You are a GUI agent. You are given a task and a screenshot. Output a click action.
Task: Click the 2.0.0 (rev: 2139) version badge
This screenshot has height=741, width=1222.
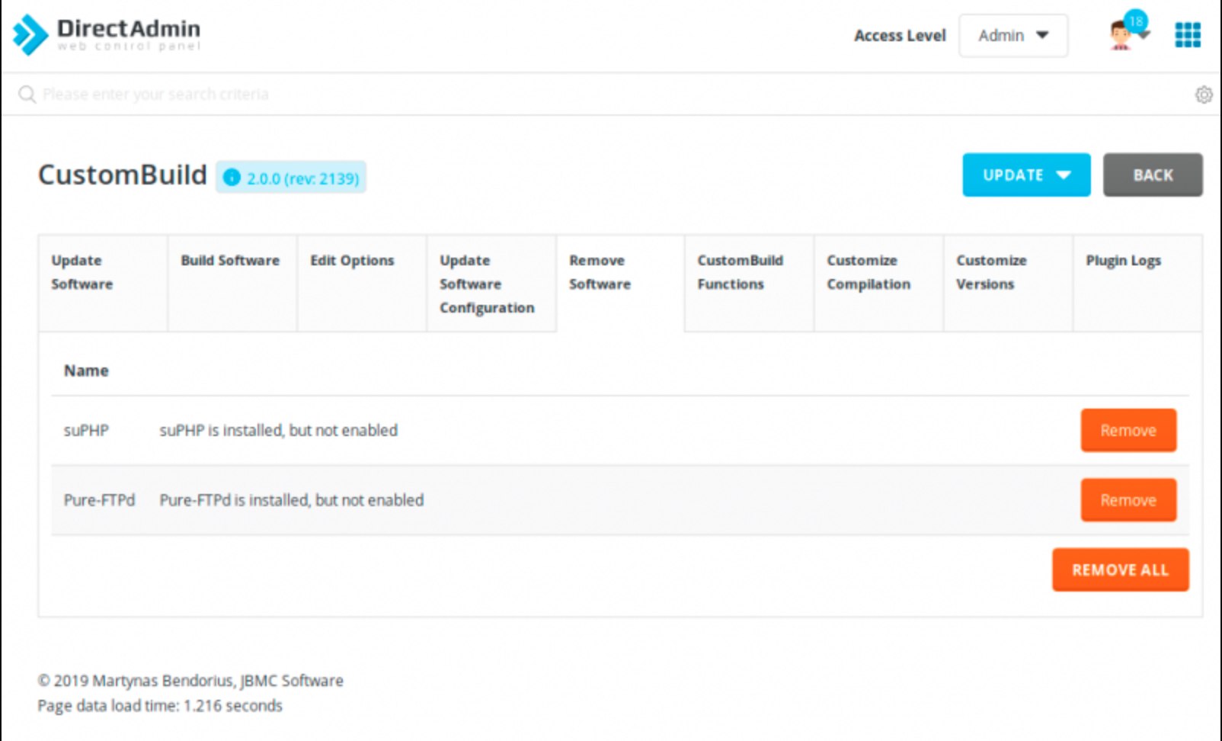(x=291, y=178)
